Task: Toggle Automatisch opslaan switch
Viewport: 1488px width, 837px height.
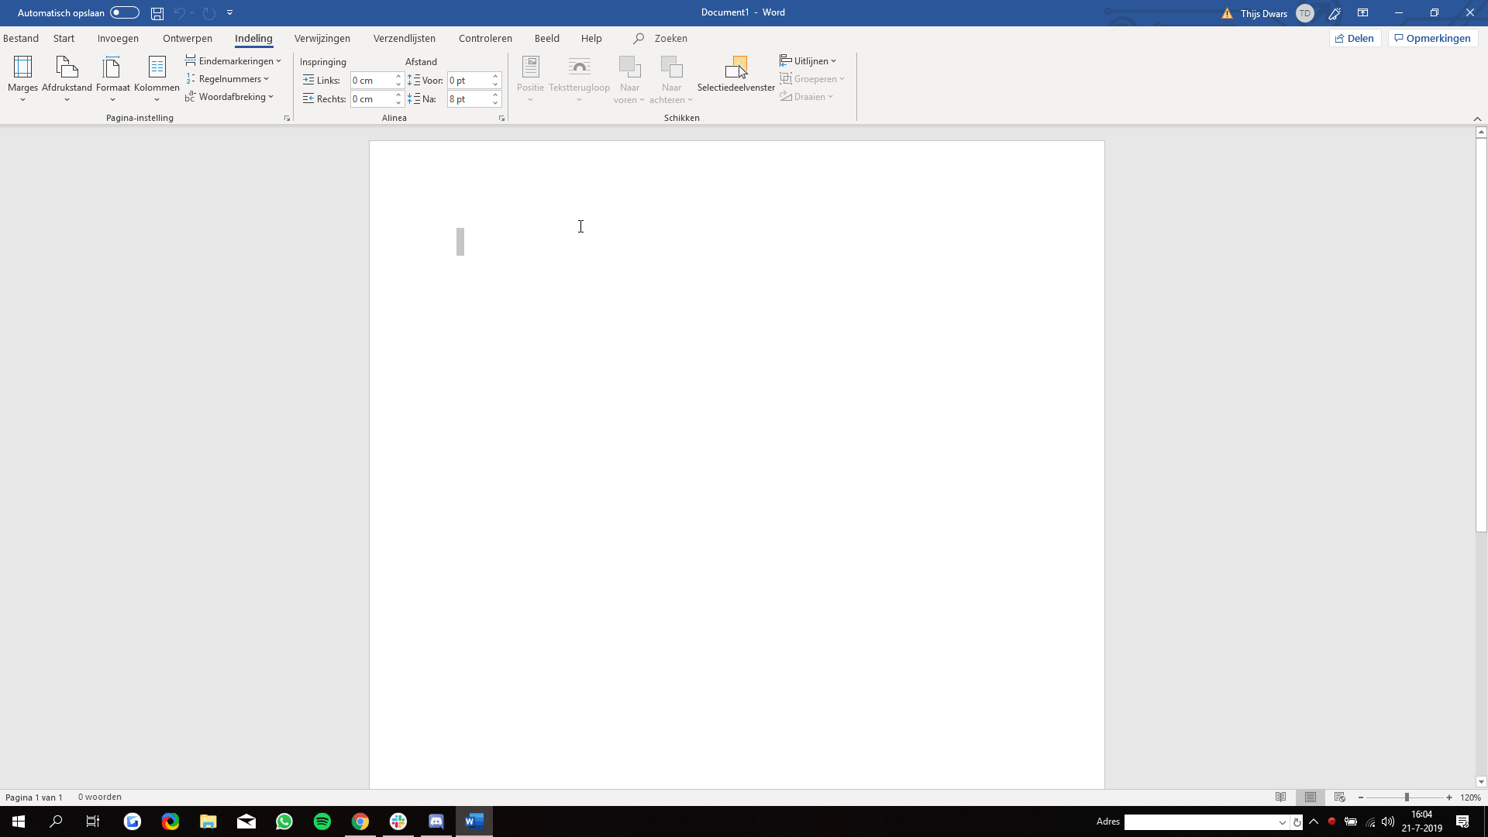Action: [x=124, y=13]
